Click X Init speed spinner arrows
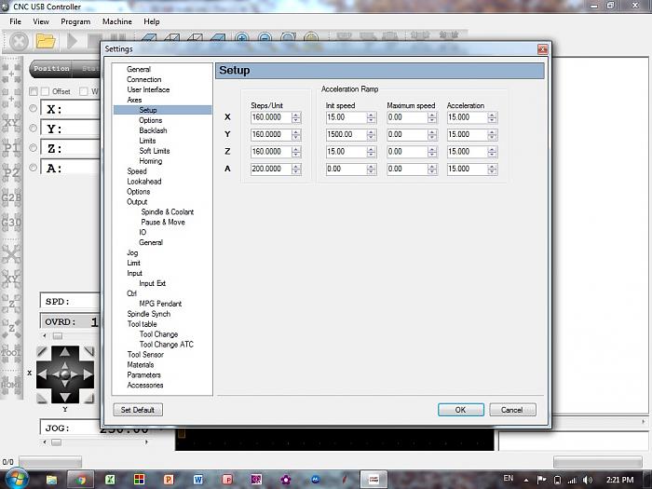Image resolution: width=652 pixels, height=489 pixels. click(372, 117)
